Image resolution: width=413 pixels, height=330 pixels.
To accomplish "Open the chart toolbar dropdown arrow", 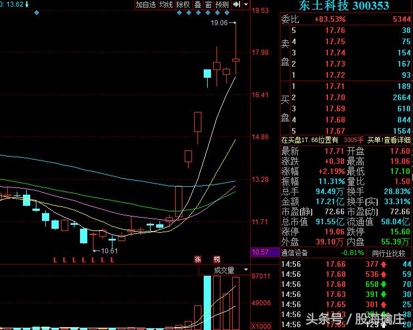I will (x=246, y=4).
